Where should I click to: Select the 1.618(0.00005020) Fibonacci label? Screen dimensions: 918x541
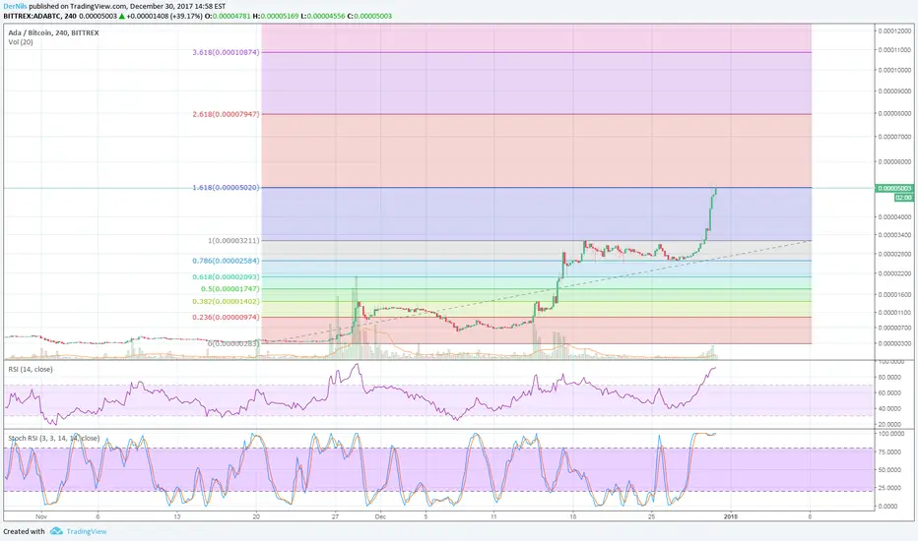coord(226,188)
